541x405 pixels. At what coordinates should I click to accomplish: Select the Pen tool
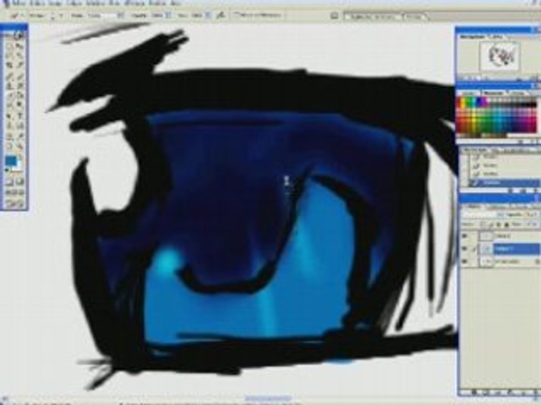pos(10,125)
